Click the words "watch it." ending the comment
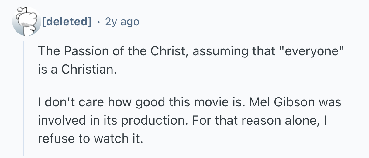This screenshot has height=158, width=369. point(118,139)
